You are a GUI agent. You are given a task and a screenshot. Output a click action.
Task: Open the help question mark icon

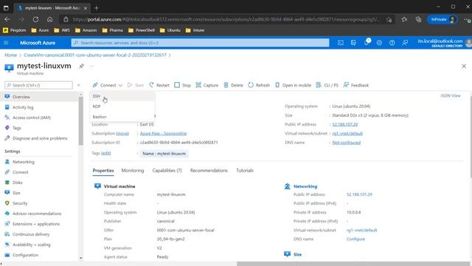pos(392,43)
